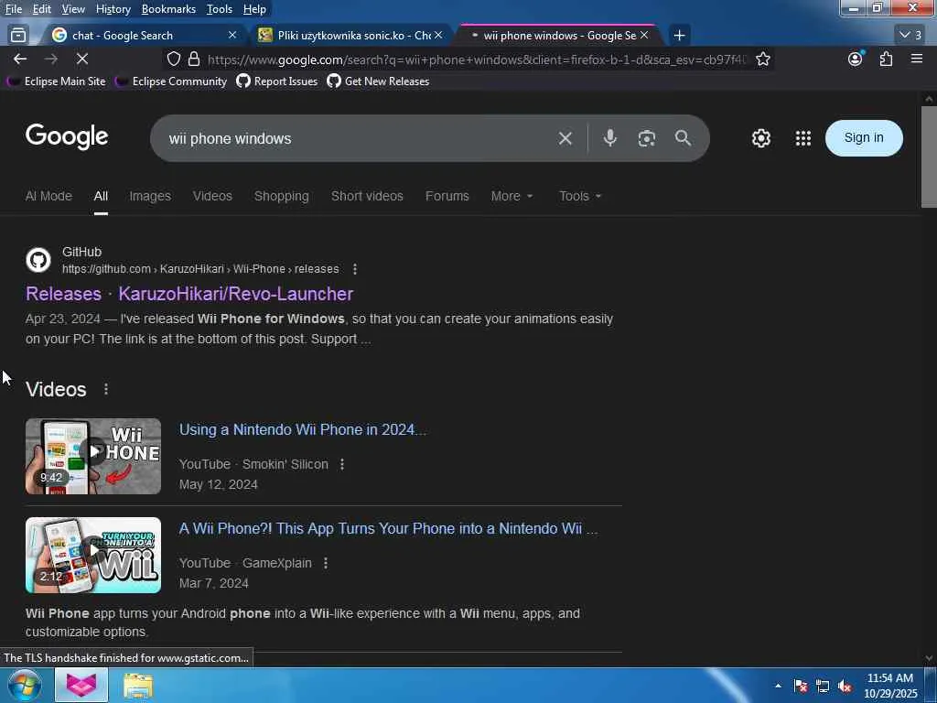Open the file explorer taskbar icon
The width and height of the screenshot is (937, 703).
coord(138,686)
